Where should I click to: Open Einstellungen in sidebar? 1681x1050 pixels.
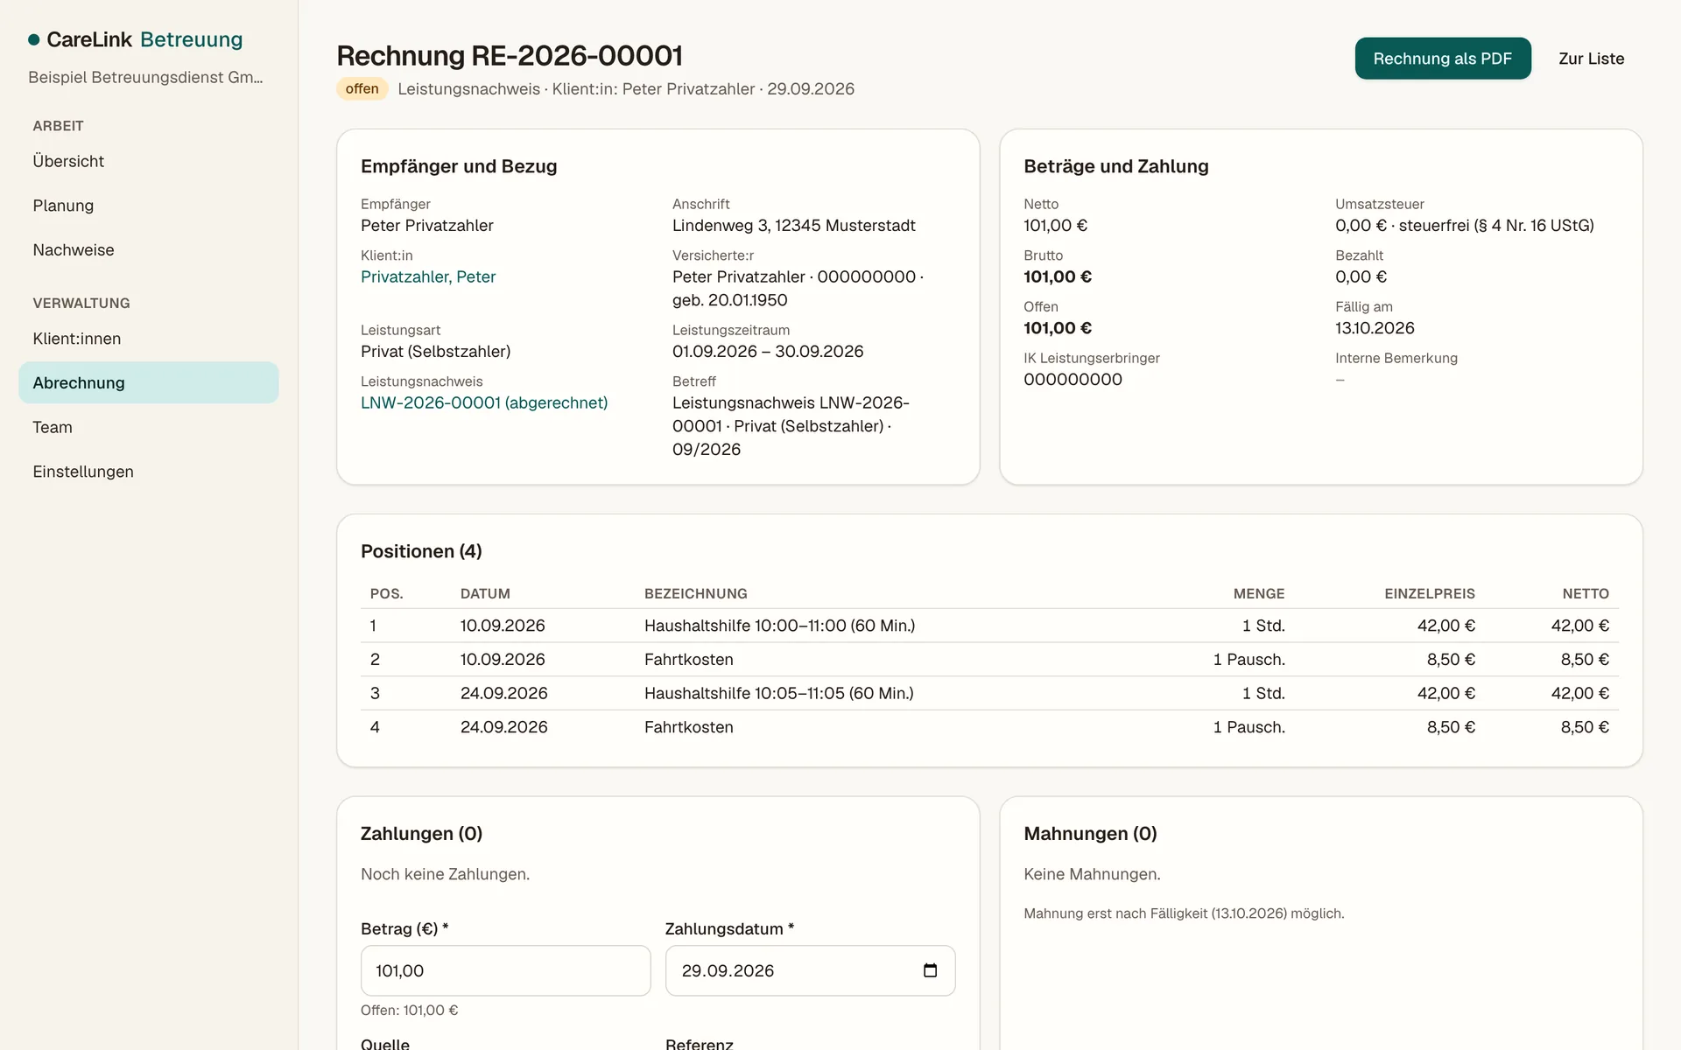point(148,472)
